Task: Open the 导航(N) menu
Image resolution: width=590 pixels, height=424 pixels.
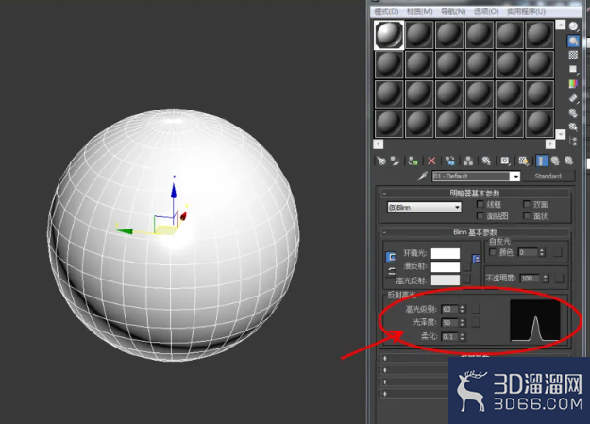Action: click(453, 12)
